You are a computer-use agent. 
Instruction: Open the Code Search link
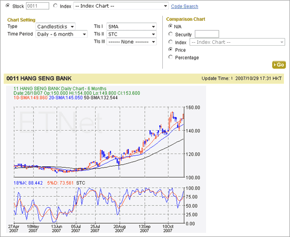185,6
